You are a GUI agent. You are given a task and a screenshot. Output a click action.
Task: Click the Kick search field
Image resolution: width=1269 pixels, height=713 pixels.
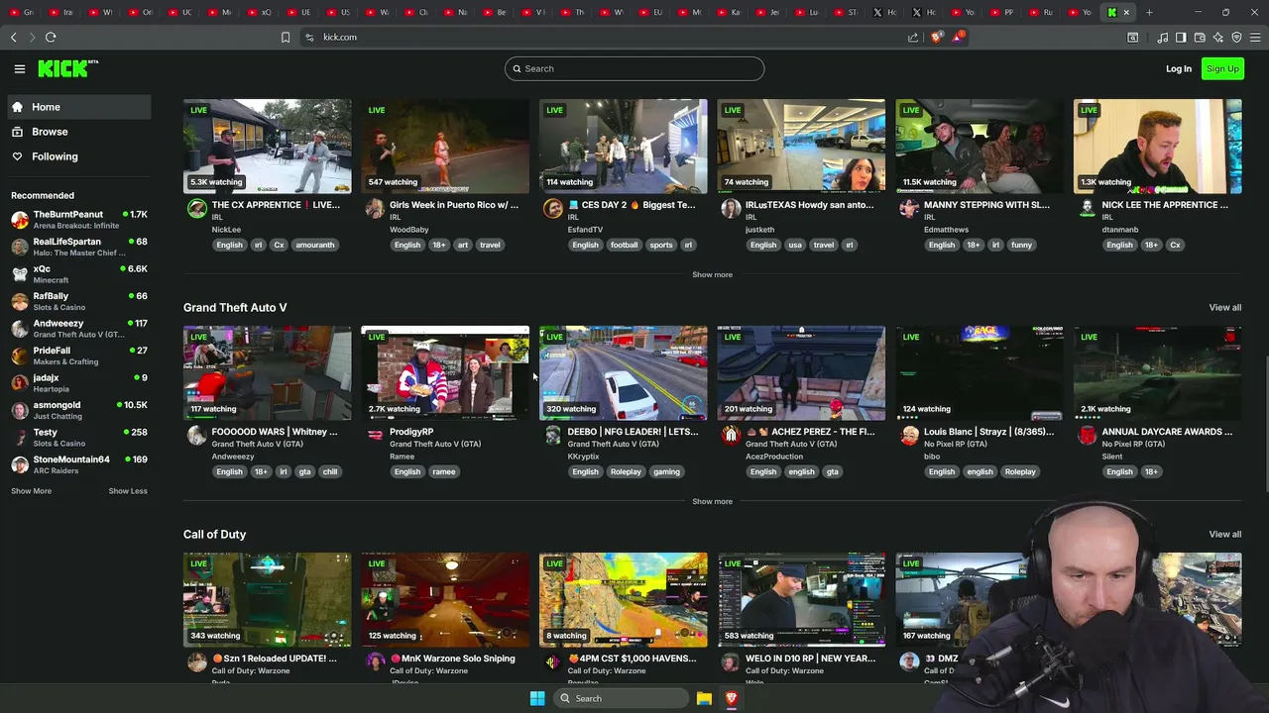point(634,68)
